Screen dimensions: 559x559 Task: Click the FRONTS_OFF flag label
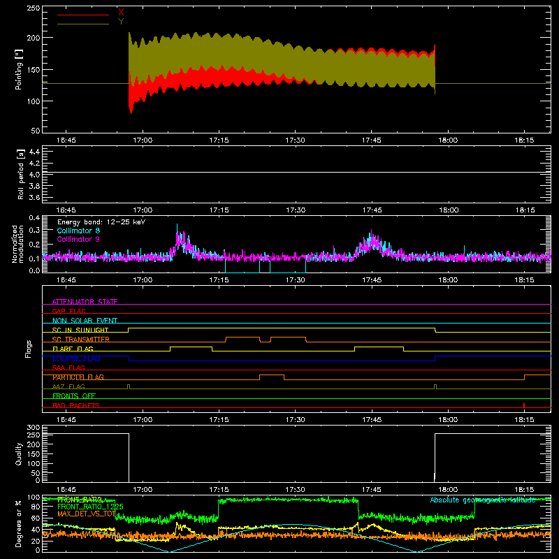click(74, 396)
